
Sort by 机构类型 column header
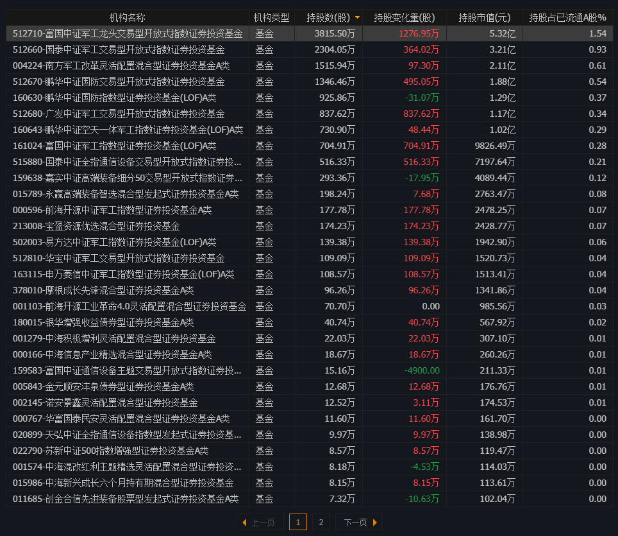271,17
